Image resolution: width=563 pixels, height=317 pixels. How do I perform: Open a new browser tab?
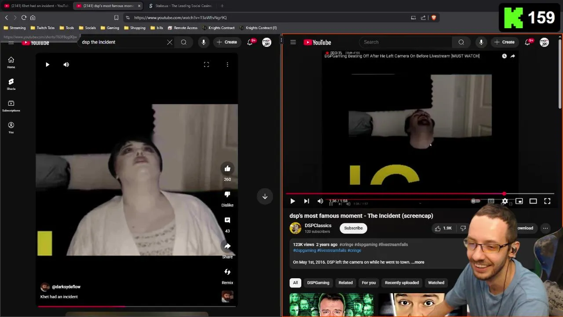222,6
